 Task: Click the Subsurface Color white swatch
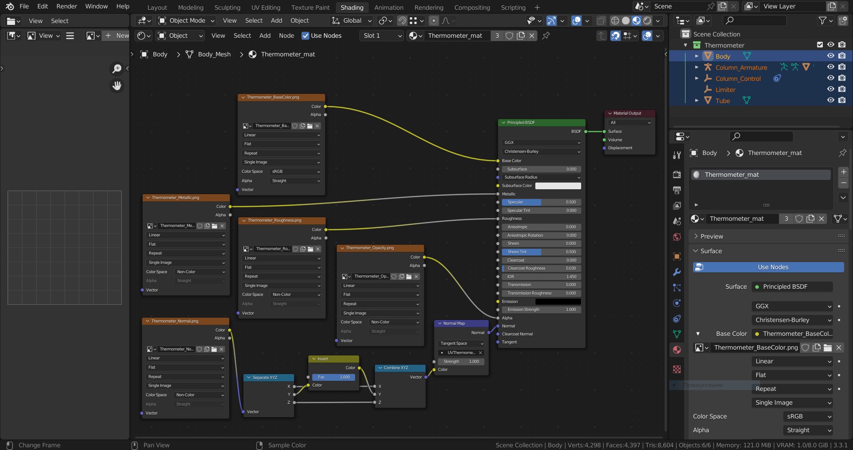point(558,186)
